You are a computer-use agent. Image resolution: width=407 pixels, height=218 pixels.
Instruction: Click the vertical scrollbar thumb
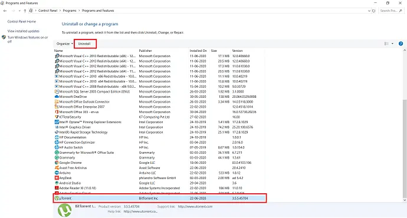(405, 148)
